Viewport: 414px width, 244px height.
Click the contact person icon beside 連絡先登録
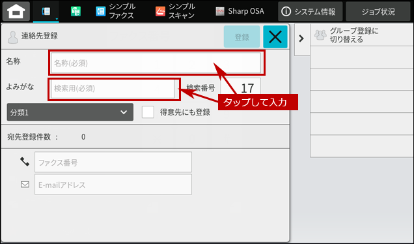12,37
